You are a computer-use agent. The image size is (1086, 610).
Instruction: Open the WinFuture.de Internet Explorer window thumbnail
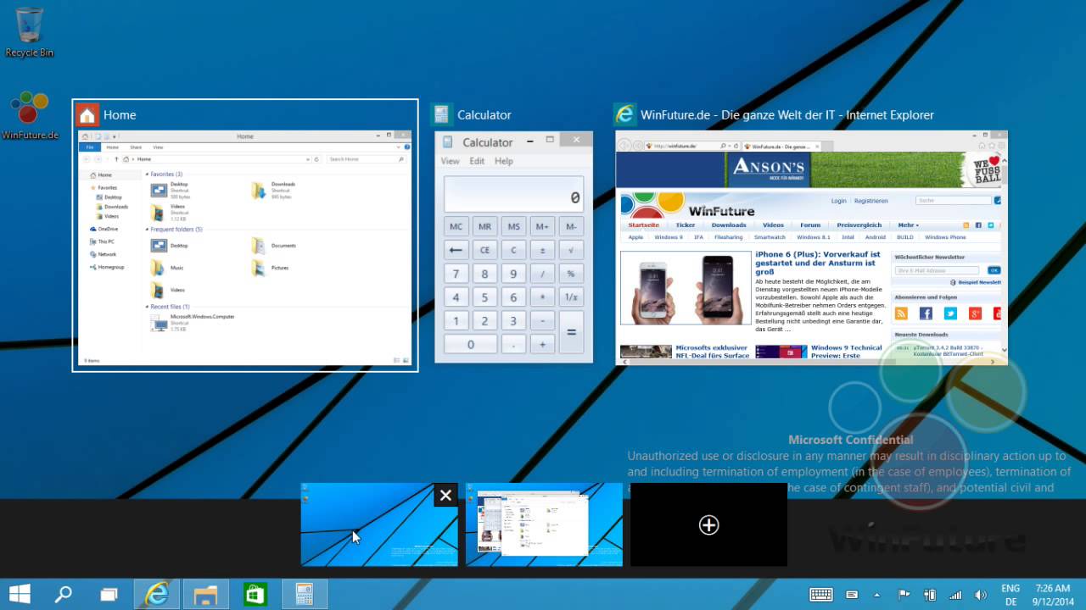coord(811,247)
